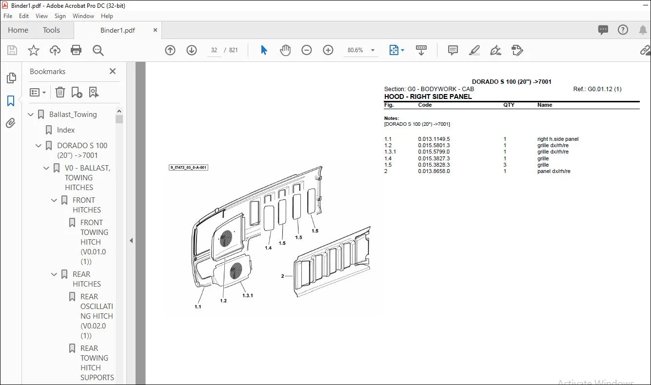Image resolution: width=651 pixels, height=385 pixels.
Task: Open the Edit menu
Action: (x=24, y=16)
